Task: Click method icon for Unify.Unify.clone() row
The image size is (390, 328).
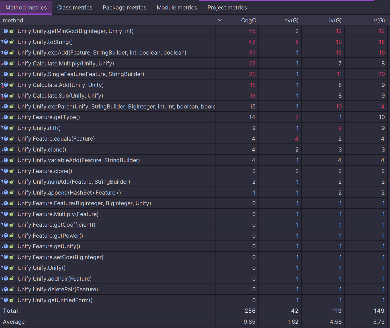Action: click(x=5, y=150)
